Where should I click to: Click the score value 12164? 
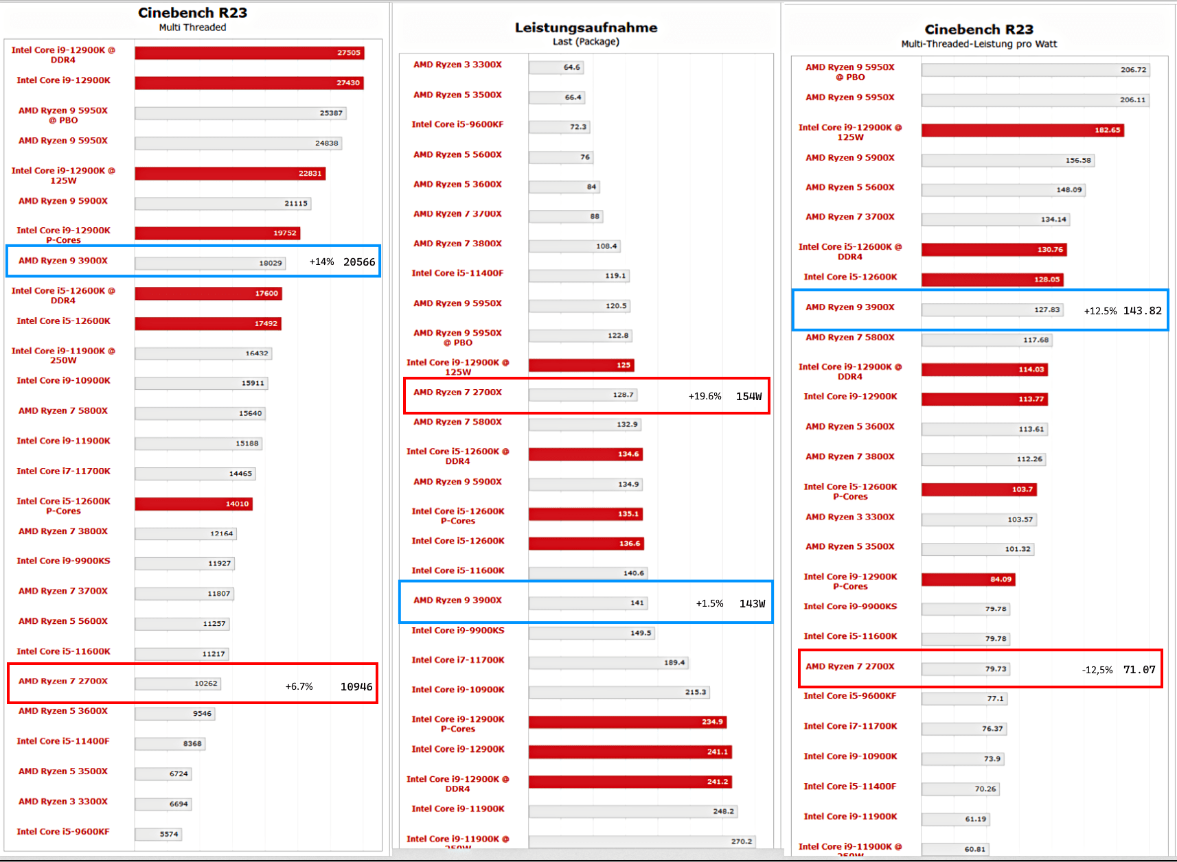(222, 533)
